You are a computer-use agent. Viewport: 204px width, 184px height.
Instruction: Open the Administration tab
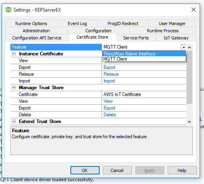click(36, 31)
